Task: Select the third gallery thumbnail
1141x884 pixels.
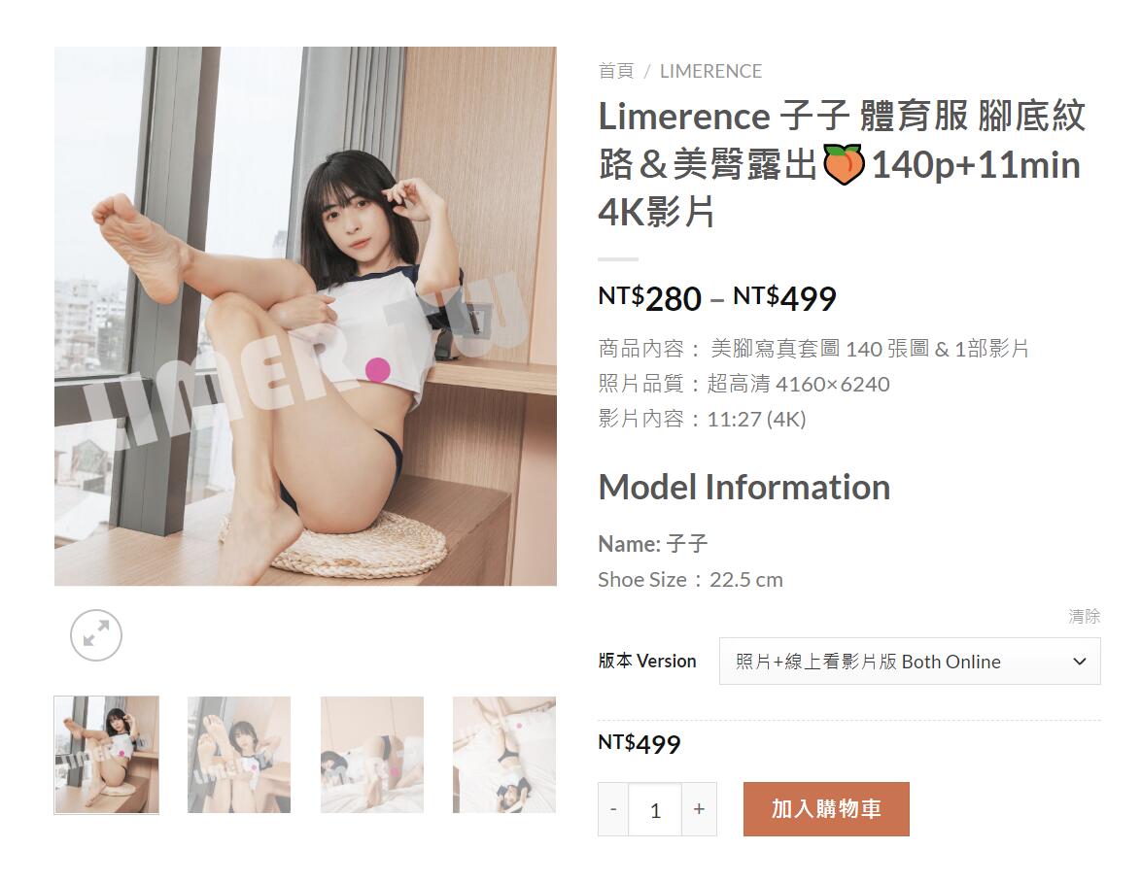Action: coord(372,755)
